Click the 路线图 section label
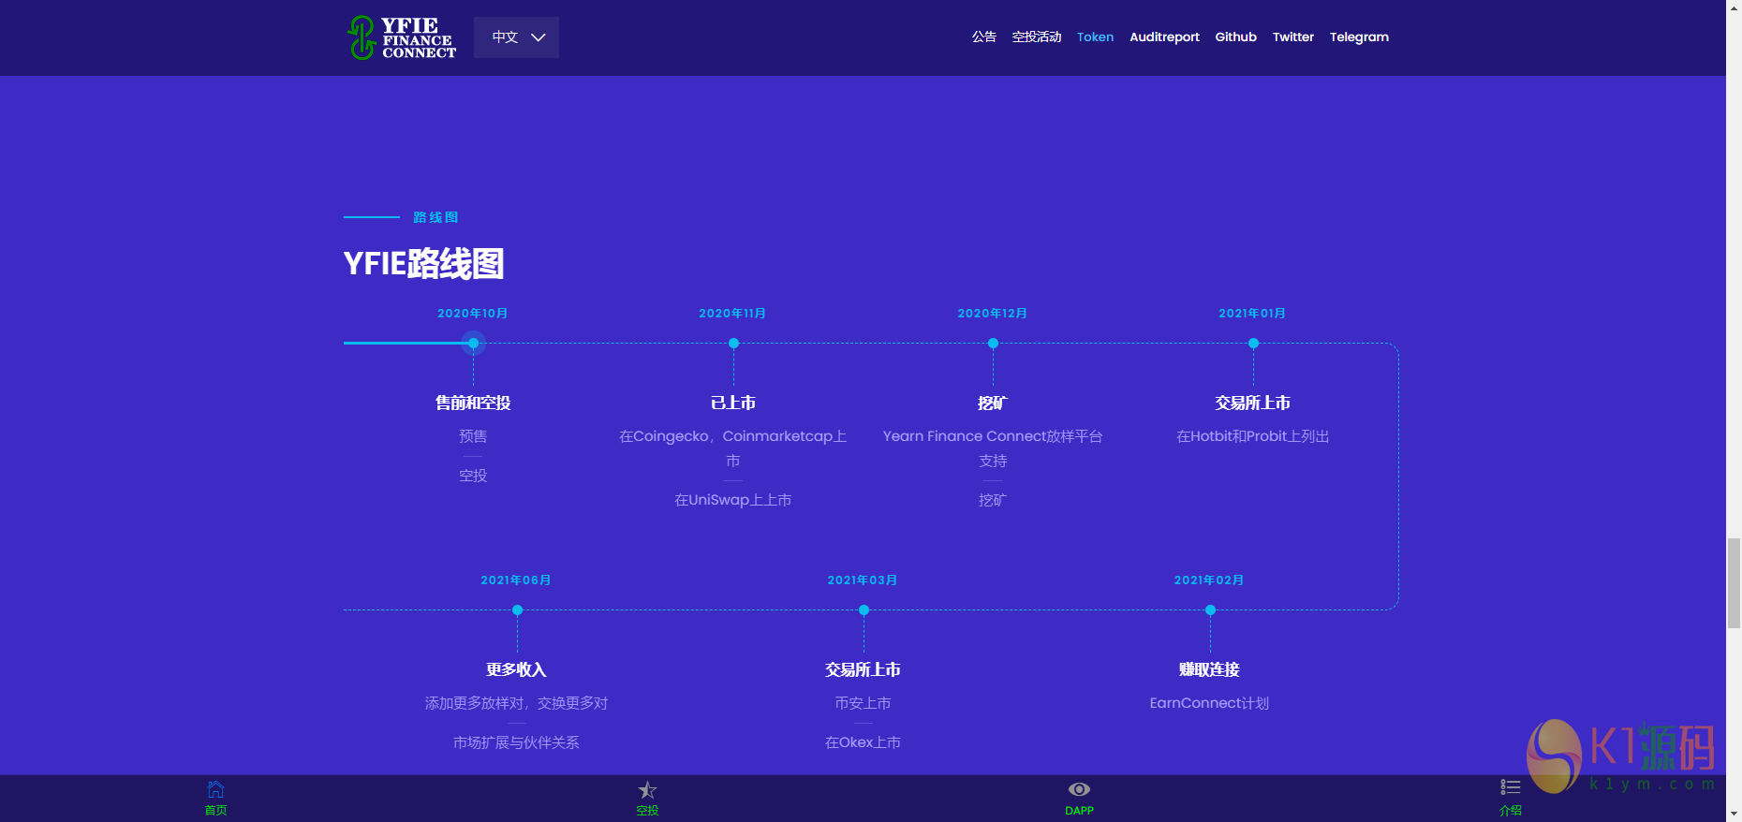Screen dimensions: 1742x822 pos(435,217)
